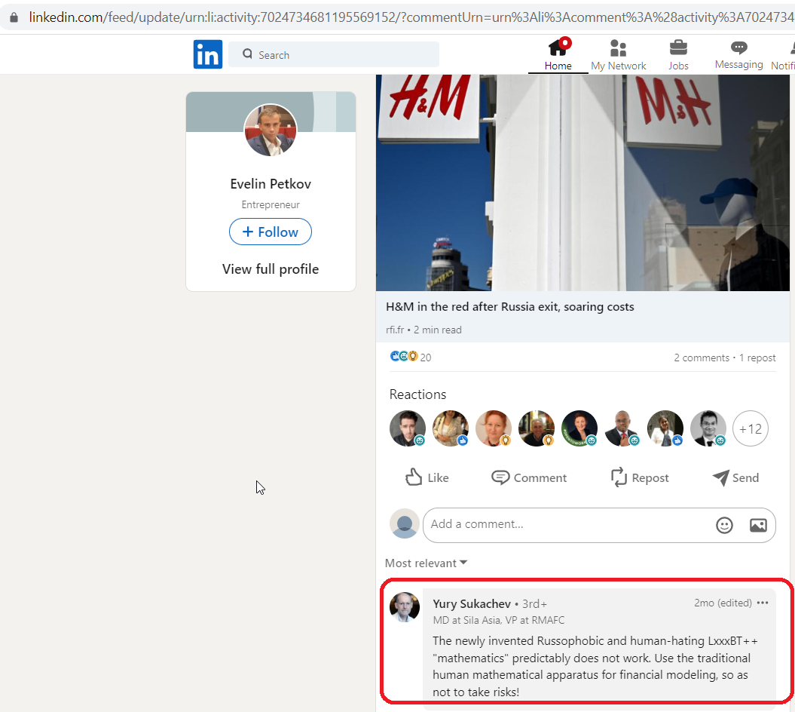795x712 pixels.
Task: Open the Jobs tab
Action: coord(678,55)
